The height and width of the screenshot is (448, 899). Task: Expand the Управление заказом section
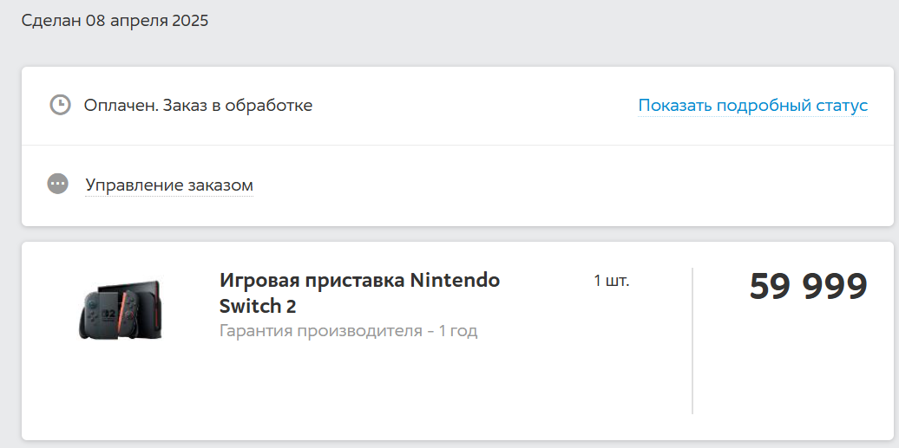(x=169, y=185)
